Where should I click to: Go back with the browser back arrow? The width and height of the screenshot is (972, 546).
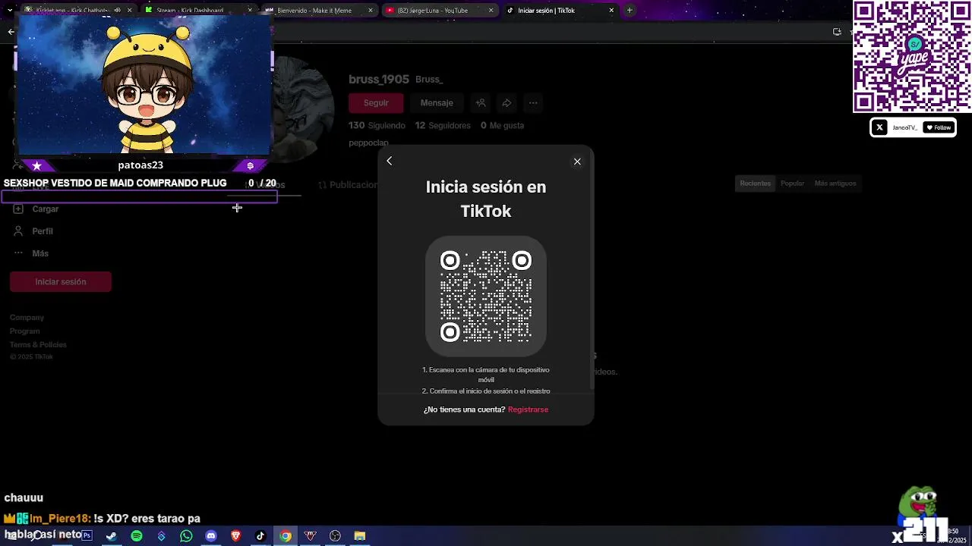(11, 32)
